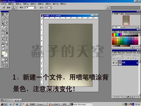Screen dimensions: 141x106
Task: Expand the pressure percentage dropdown
Action: [51, 8]
